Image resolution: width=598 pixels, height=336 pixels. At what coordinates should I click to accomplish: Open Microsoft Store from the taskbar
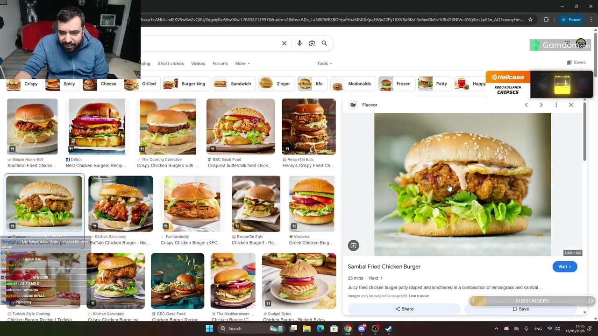click(334, 329)
